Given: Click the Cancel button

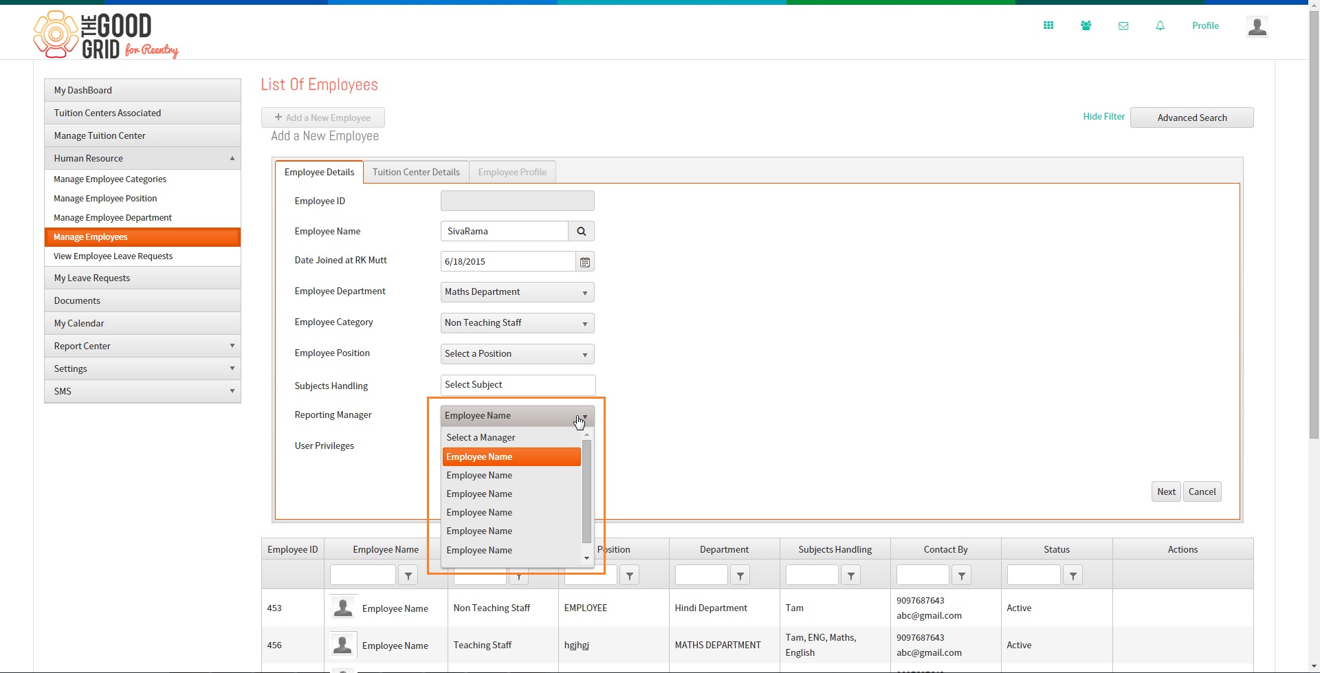Looking at the screenshot, I should point(1202,492).
